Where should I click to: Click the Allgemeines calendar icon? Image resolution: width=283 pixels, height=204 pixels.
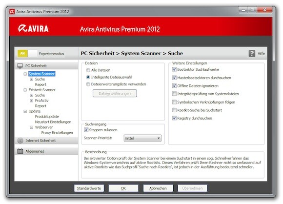pyautogui.click(x=20, y=151)
